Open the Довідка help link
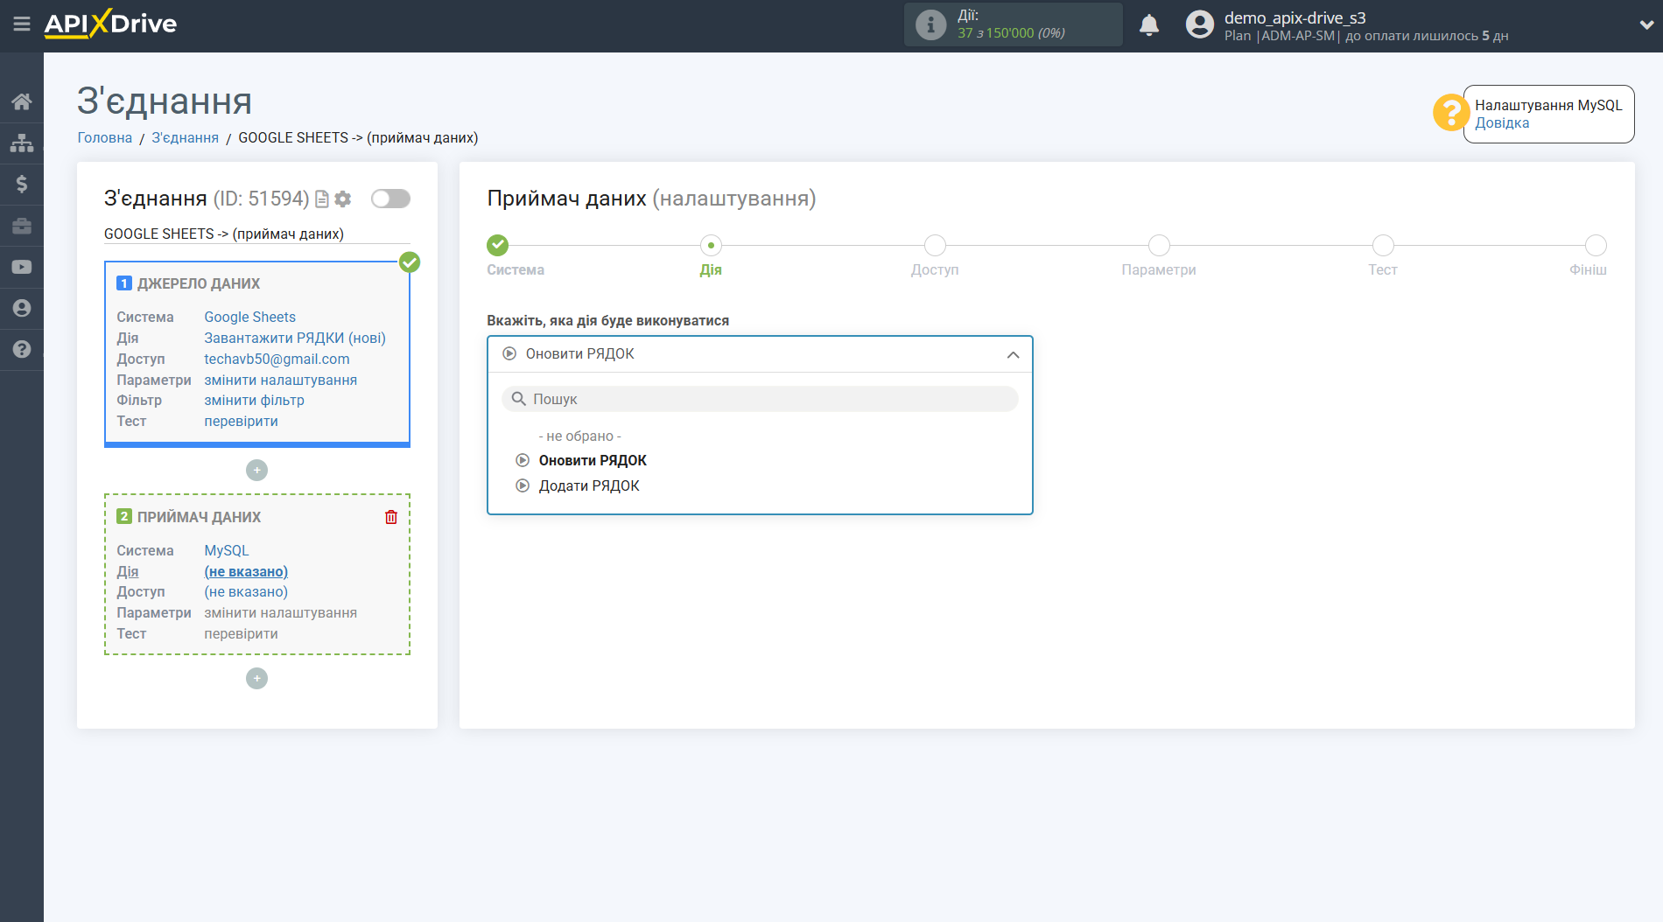The width and height of the screenshot is (1663, 922). tap(1502, 123)
